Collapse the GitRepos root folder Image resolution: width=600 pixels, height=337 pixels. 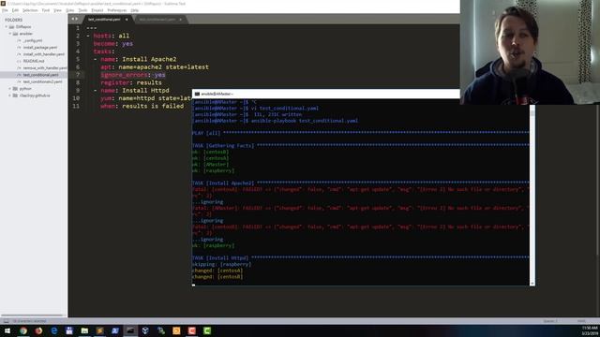(7, 27)
